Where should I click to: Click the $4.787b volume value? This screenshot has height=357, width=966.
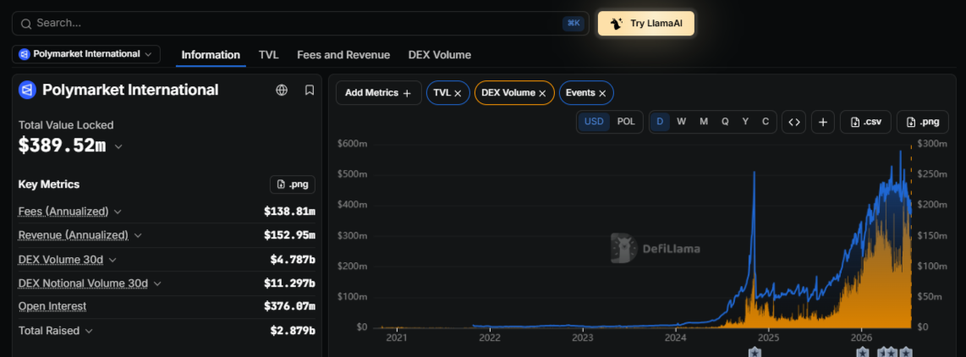293,260
